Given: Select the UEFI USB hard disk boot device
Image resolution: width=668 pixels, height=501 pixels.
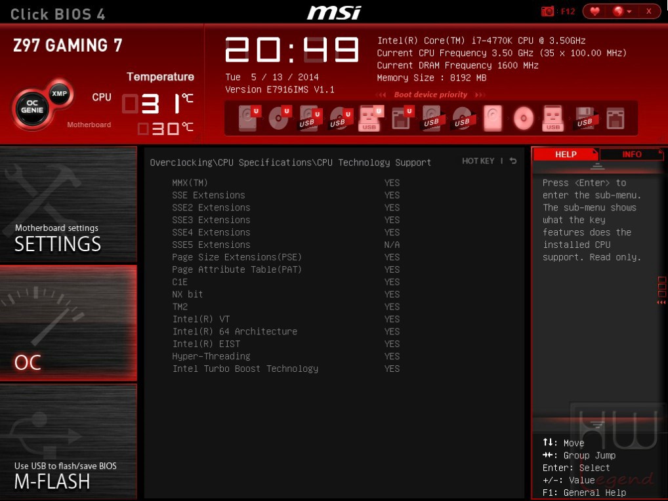Looking at the screenshot, I should [x=310, y=118].
